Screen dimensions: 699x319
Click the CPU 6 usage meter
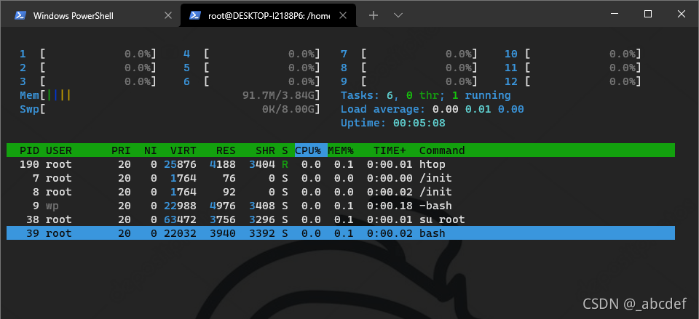[x=252, y=82]
